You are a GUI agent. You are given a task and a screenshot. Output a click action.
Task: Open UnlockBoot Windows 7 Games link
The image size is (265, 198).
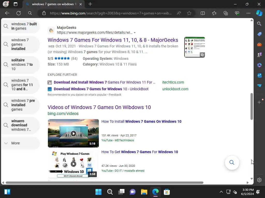point(101,89)
